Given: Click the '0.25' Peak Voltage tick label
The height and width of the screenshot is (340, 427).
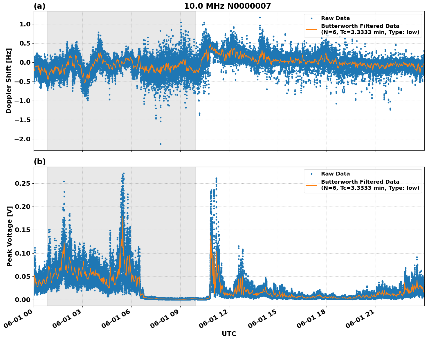Looking at the screenshot, I should pyautogui.click(x=23, y=183).
